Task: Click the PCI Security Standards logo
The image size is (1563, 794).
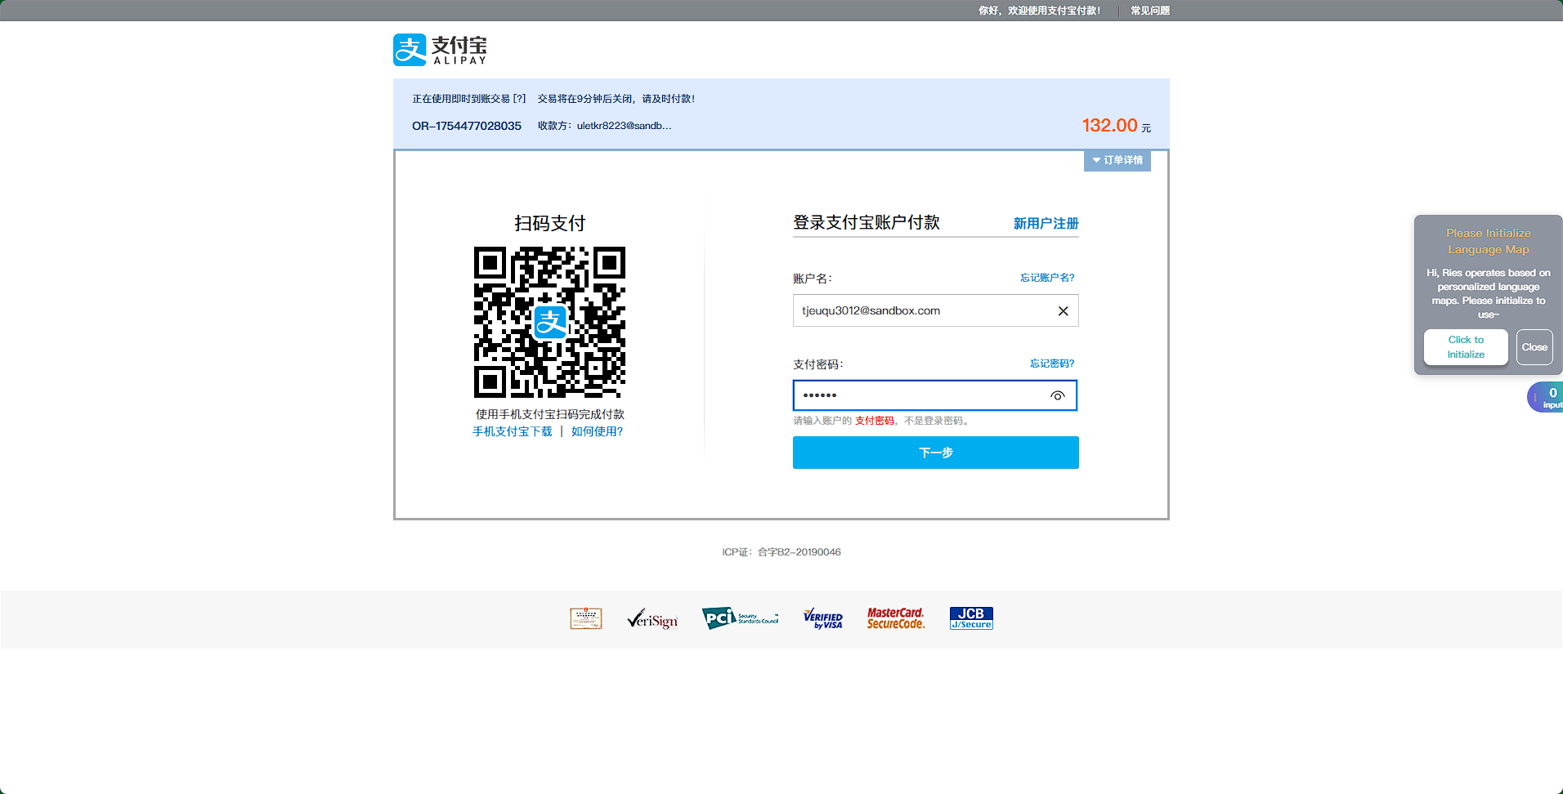Action: (x=740, y=618)
